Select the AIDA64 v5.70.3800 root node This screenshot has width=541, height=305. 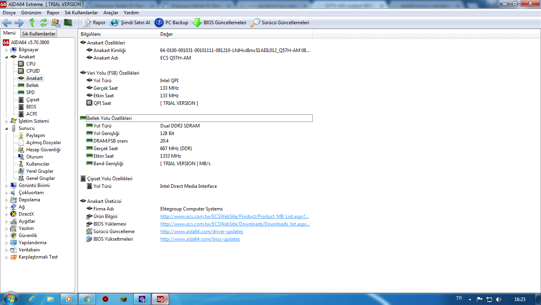[x=30, y=42]
